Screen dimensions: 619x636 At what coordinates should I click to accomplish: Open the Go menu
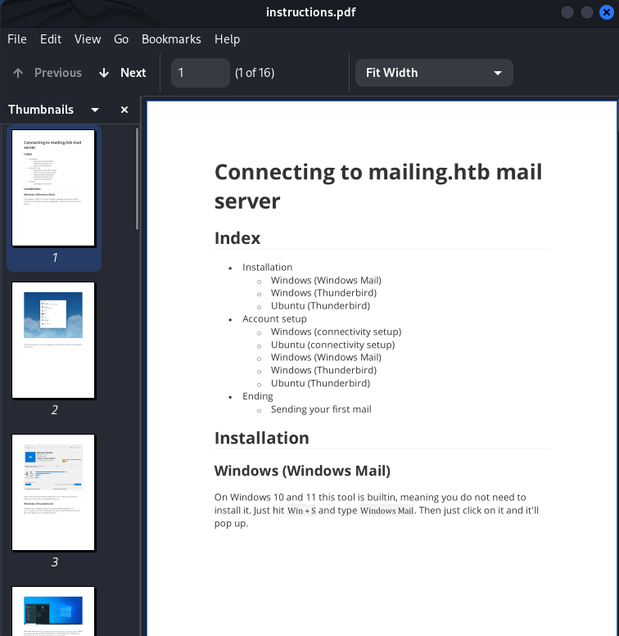click(x=121, y=39)
